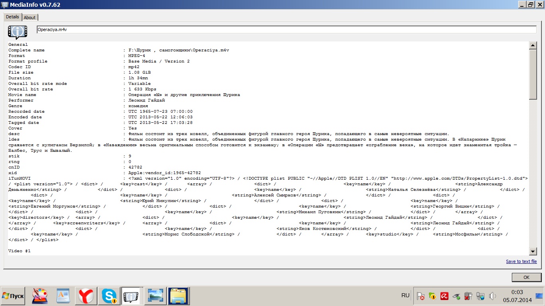Image resolution: width=545 pixels, height=306 pixels.
Task: Click the Complete name path value
Action: (x=179, y=50)
